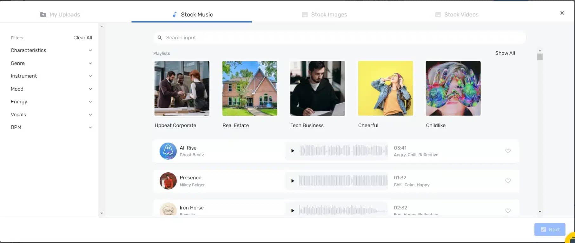Screen dimensions: 575x243
Task: Click the Upbeat Corporate playlist label
Action: pyautogui.click(x=175, y=125)
